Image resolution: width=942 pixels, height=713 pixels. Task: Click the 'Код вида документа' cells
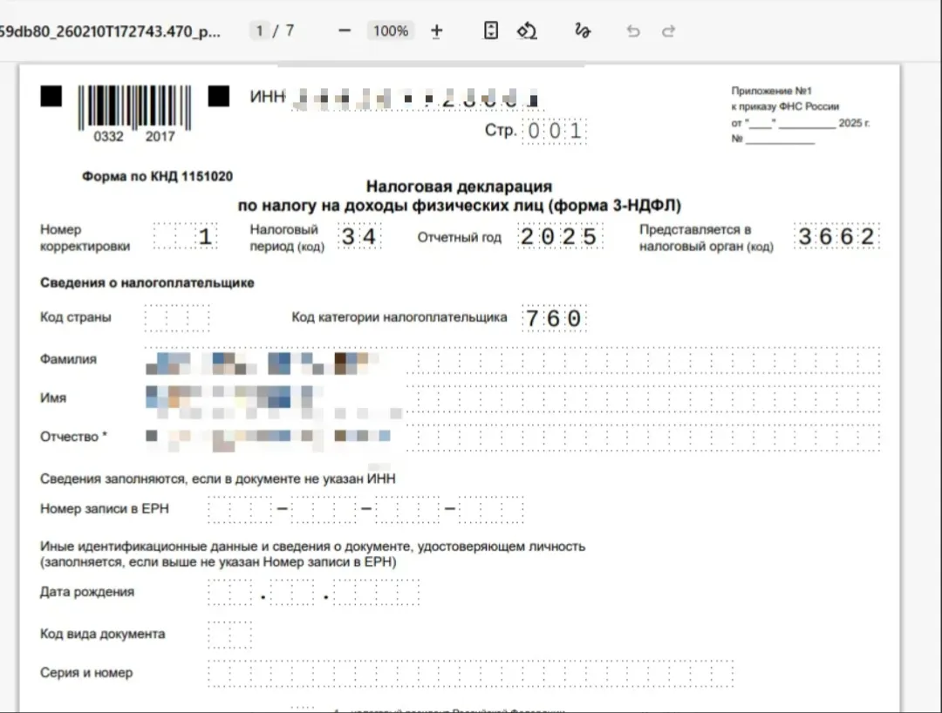(x=230, y=635)
